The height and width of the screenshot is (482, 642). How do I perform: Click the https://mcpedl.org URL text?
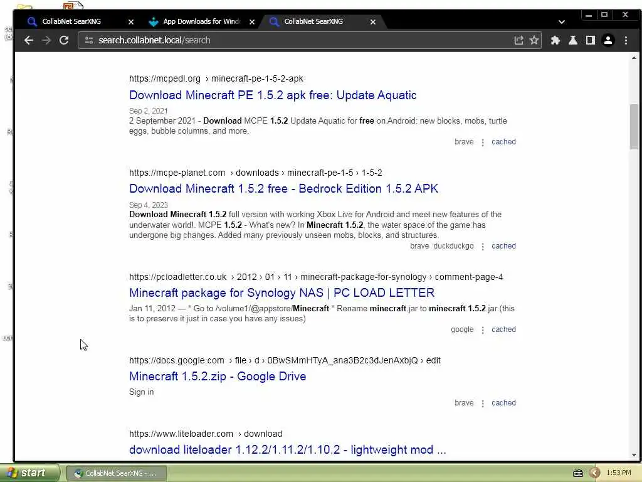tap(165, 78)
